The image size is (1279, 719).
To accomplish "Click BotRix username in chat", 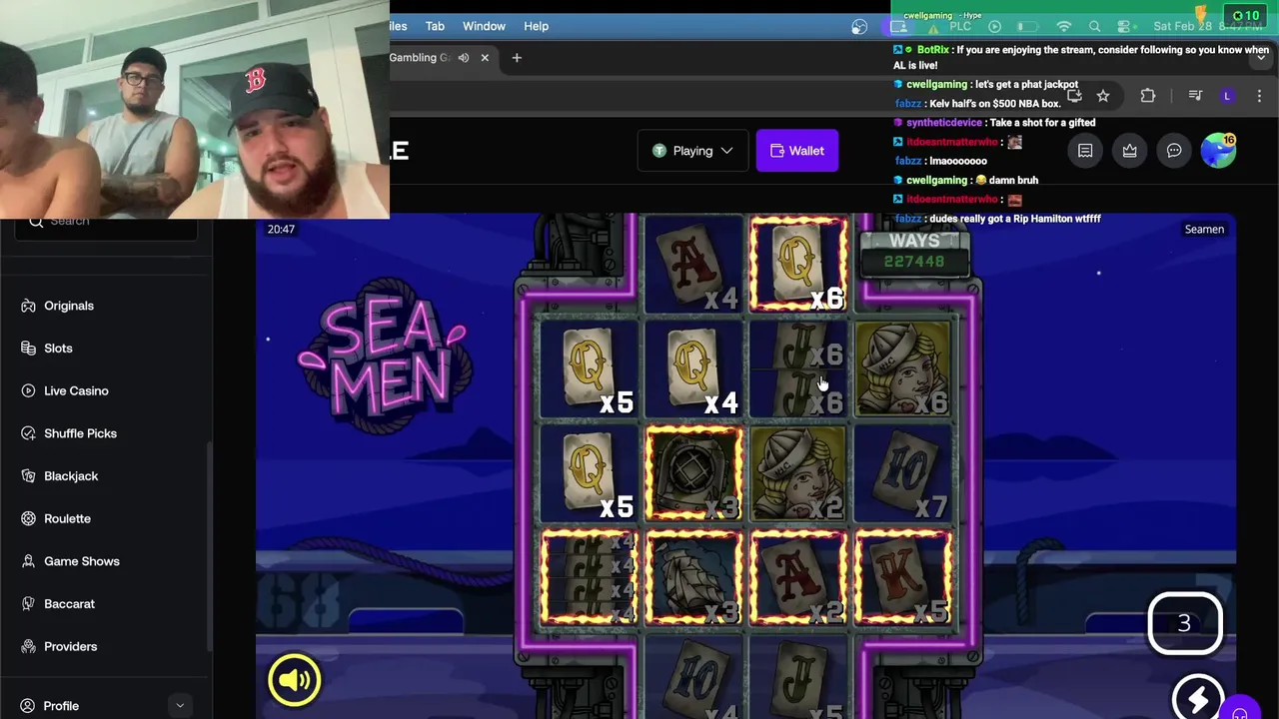I will [933, 50].
